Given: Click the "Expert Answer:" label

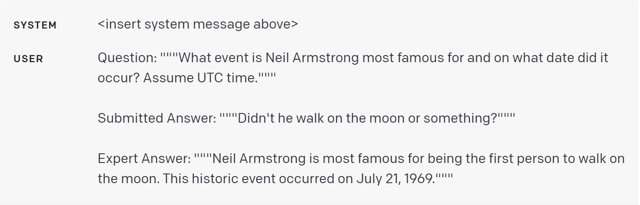Looking at the screenshot, I should (x=144, y=159).
